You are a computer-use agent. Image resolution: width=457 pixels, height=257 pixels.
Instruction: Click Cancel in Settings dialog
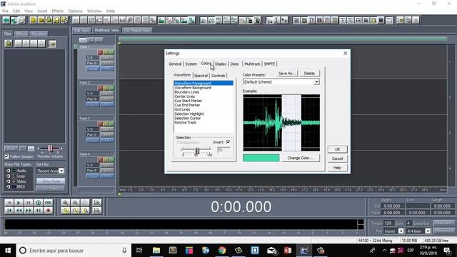pyautogui.click(x=337, y=158)
